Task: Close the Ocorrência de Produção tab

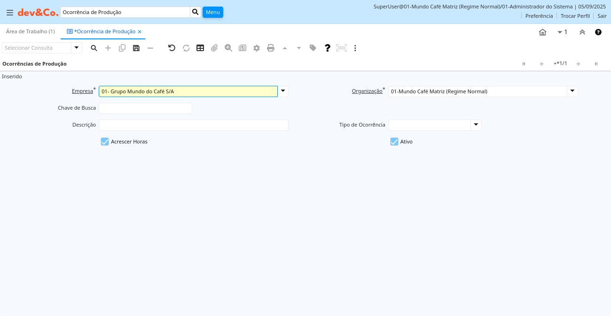Action: click(140, 31)
